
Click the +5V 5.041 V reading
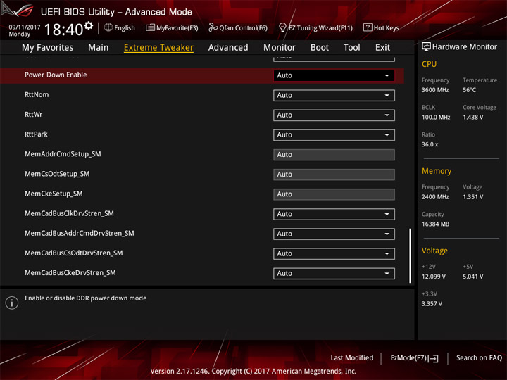[x=472, y=277]
